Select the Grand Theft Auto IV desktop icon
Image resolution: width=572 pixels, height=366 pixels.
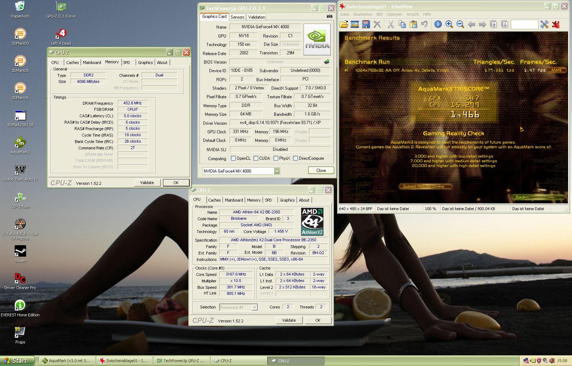click(20, 172)
